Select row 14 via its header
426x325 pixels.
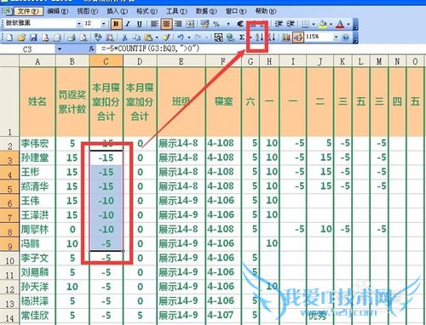point(9,316)
